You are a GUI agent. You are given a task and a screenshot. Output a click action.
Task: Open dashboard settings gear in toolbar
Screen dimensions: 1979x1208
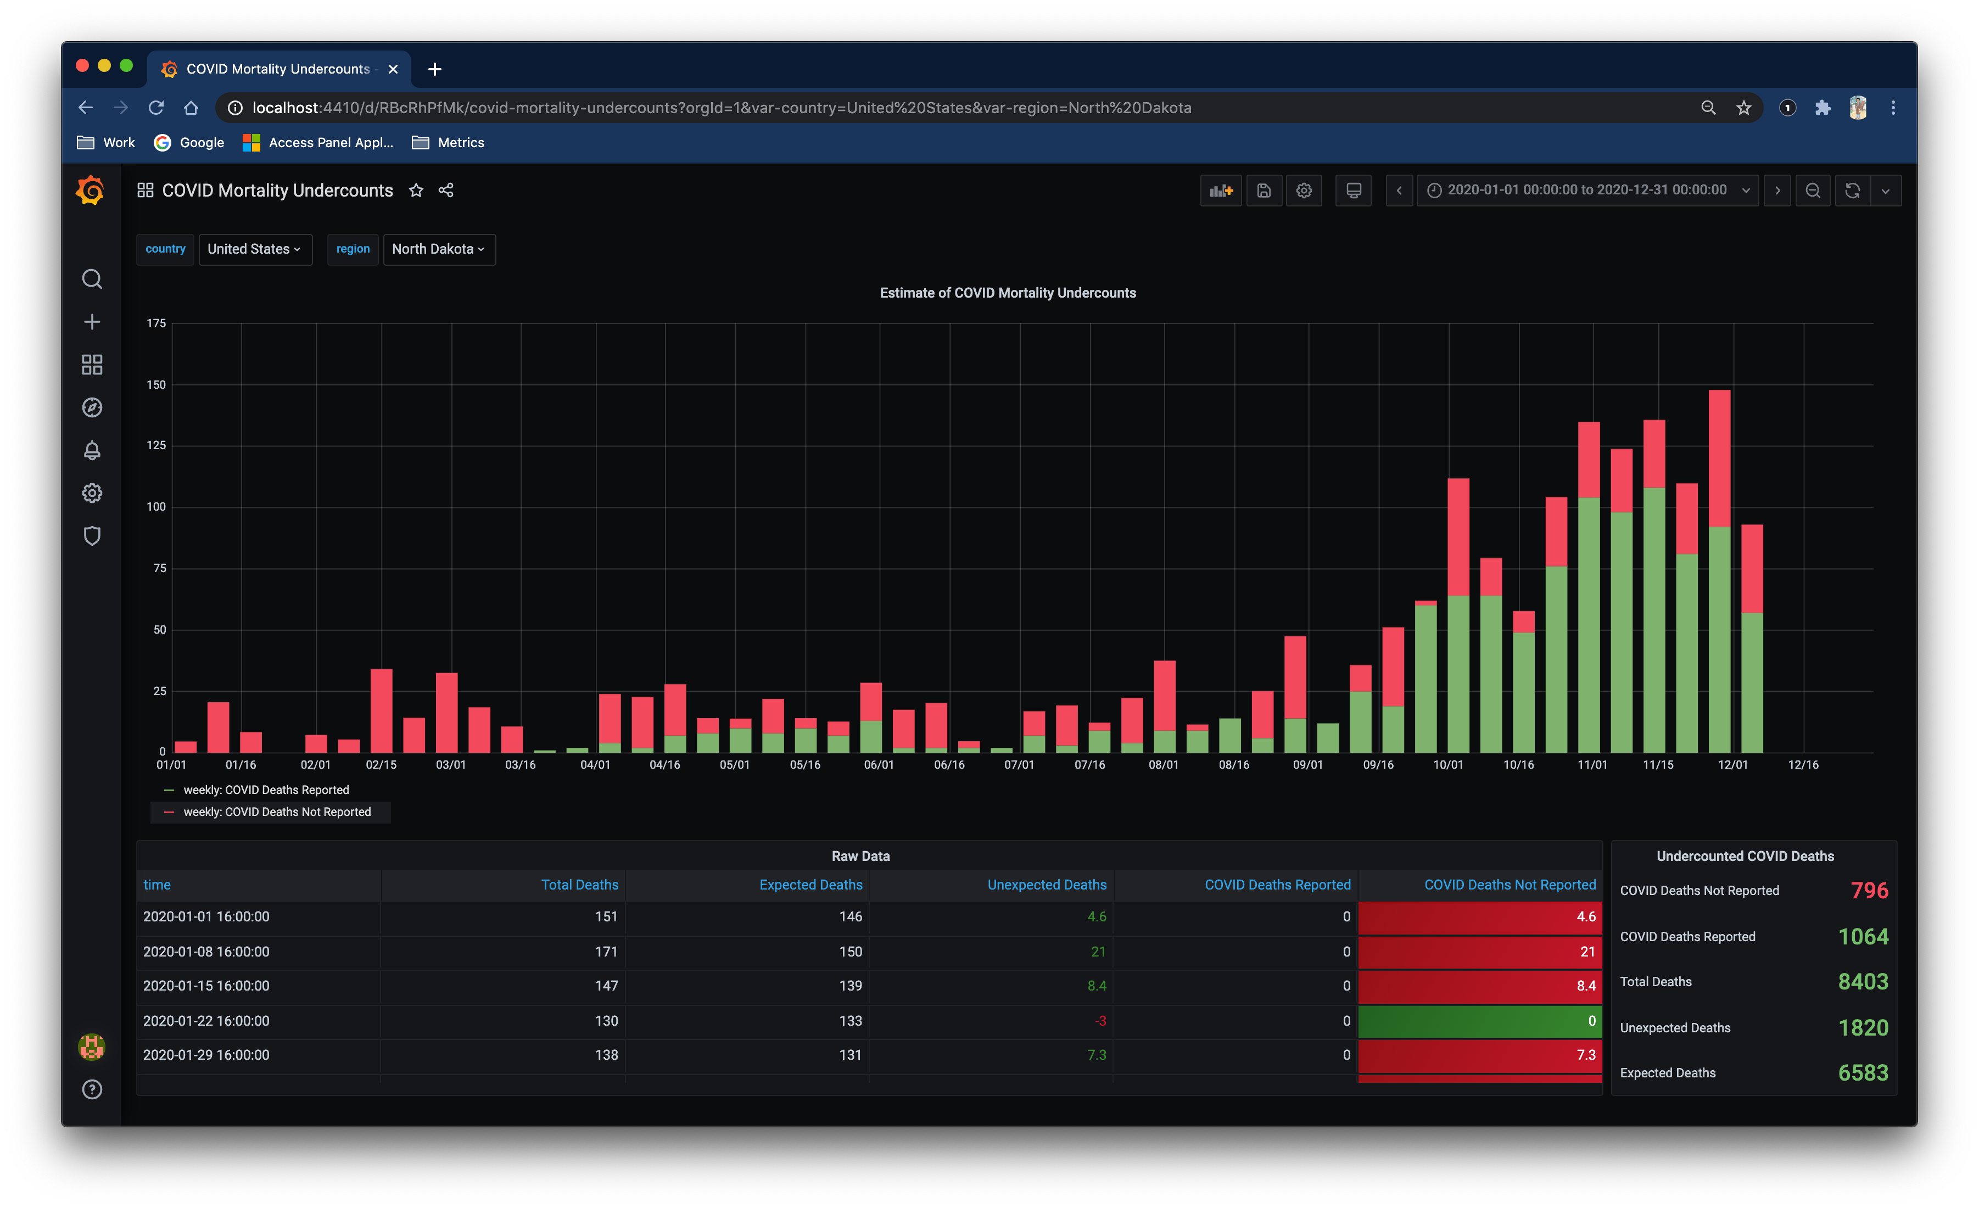click(x=1304, y=191)
